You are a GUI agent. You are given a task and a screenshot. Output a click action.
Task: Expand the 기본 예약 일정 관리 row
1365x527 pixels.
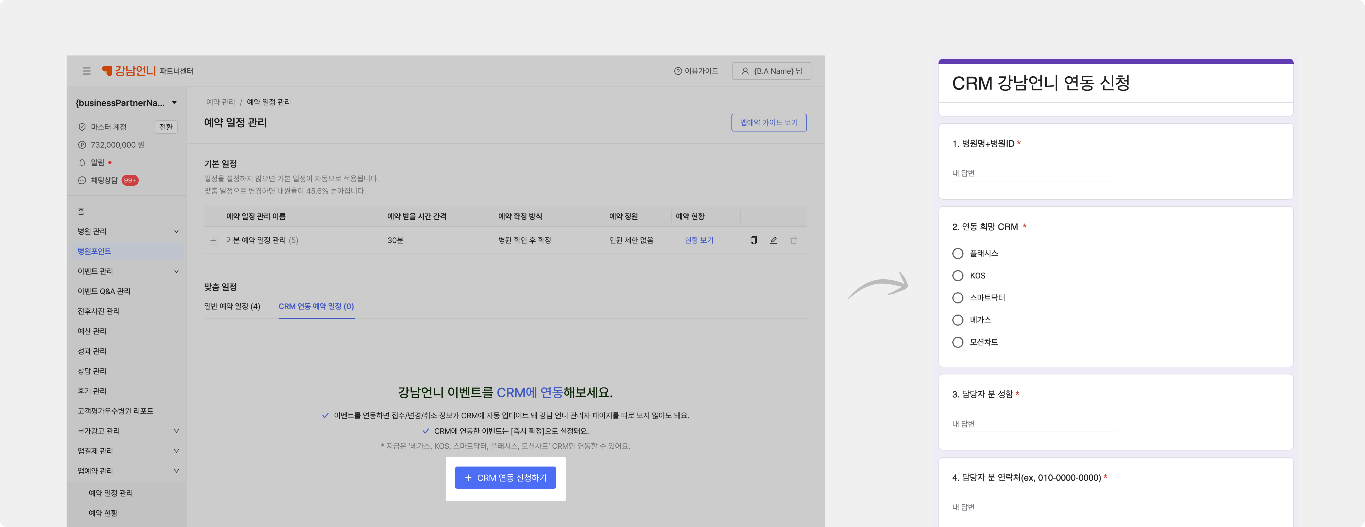point(213,240)
